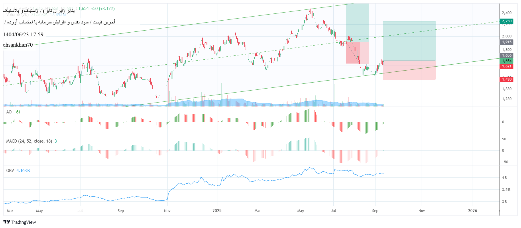
Task: Click the 4B level on OBV axis
Action: pyautogui.click(x=504, y=177)
